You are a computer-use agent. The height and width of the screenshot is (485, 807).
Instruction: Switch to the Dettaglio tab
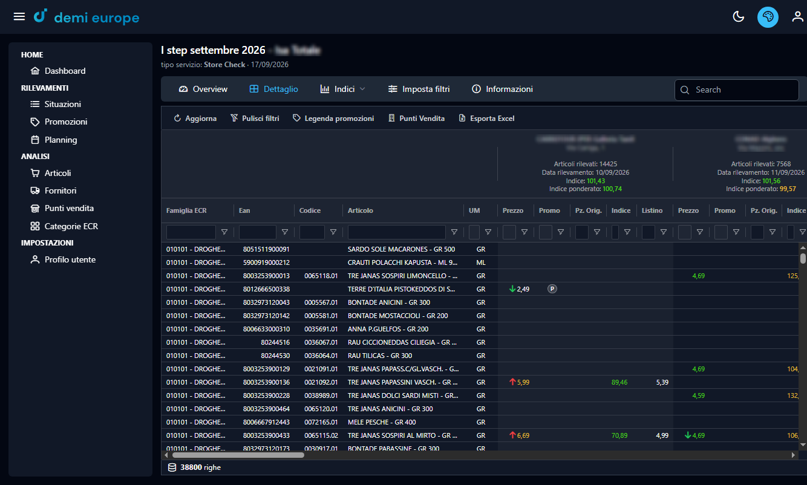coord(273,89)
